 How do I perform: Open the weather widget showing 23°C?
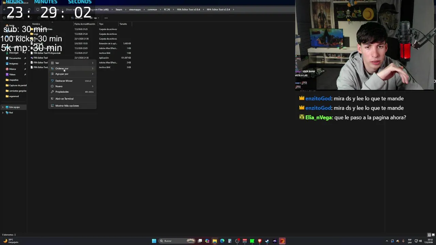10,241
